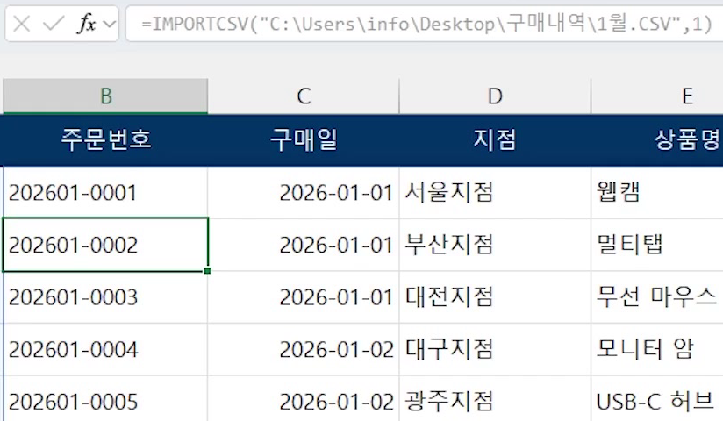Click the 주문번호 header cell
Image resolution: width=723 pixels, height=421 pixels.
(105, 139)
